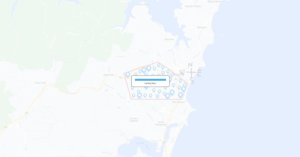Select the small pin in boundary's bottom-left corner
Screen dimensions: 300x157
point(133,95)
